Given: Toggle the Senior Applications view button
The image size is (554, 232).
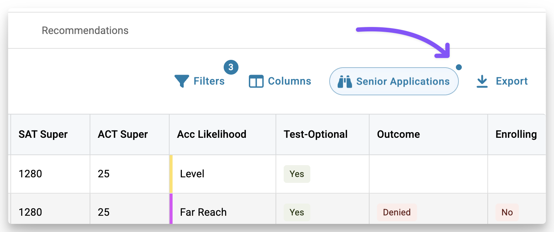Looking at the screenshot, I should (394, 81).
